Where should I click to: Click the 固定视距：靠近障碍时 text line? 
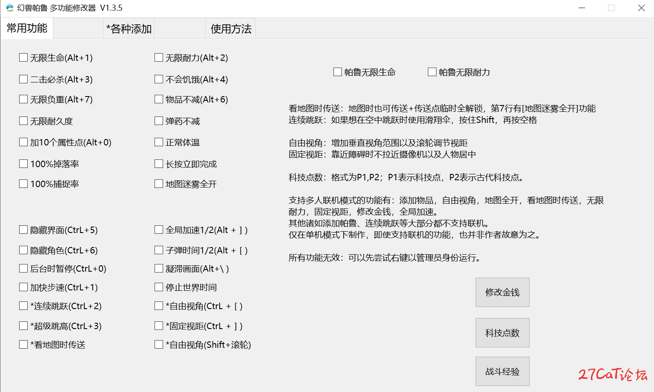(382, 154)
